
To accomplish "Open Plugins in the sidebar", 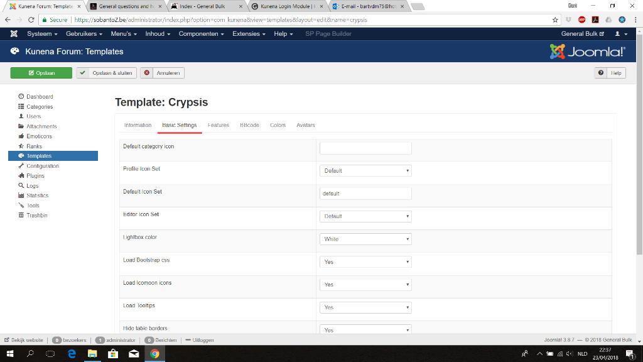I will [35, 176].
